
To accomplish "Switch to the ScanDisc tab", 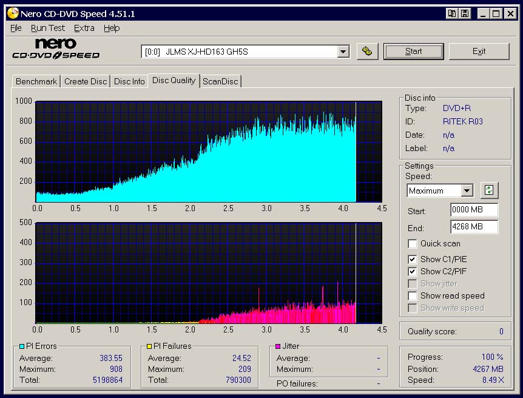I will 220,81.
